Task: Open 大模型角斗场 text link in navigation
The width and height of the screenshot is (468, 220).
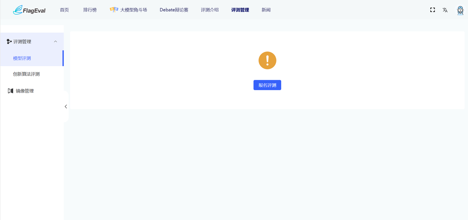Action: pos(133,10)
